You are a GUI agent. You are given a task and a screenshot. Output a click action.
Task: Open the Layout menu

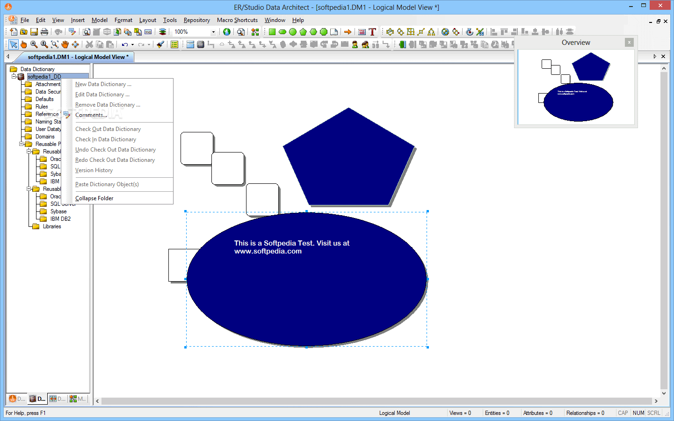point(148,20)
